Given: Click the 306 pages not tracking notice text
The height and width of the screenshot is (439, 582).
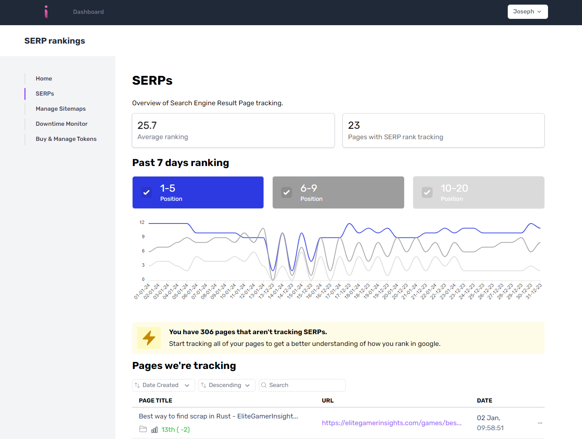Looking at the screenshot, I should (248, 332).
